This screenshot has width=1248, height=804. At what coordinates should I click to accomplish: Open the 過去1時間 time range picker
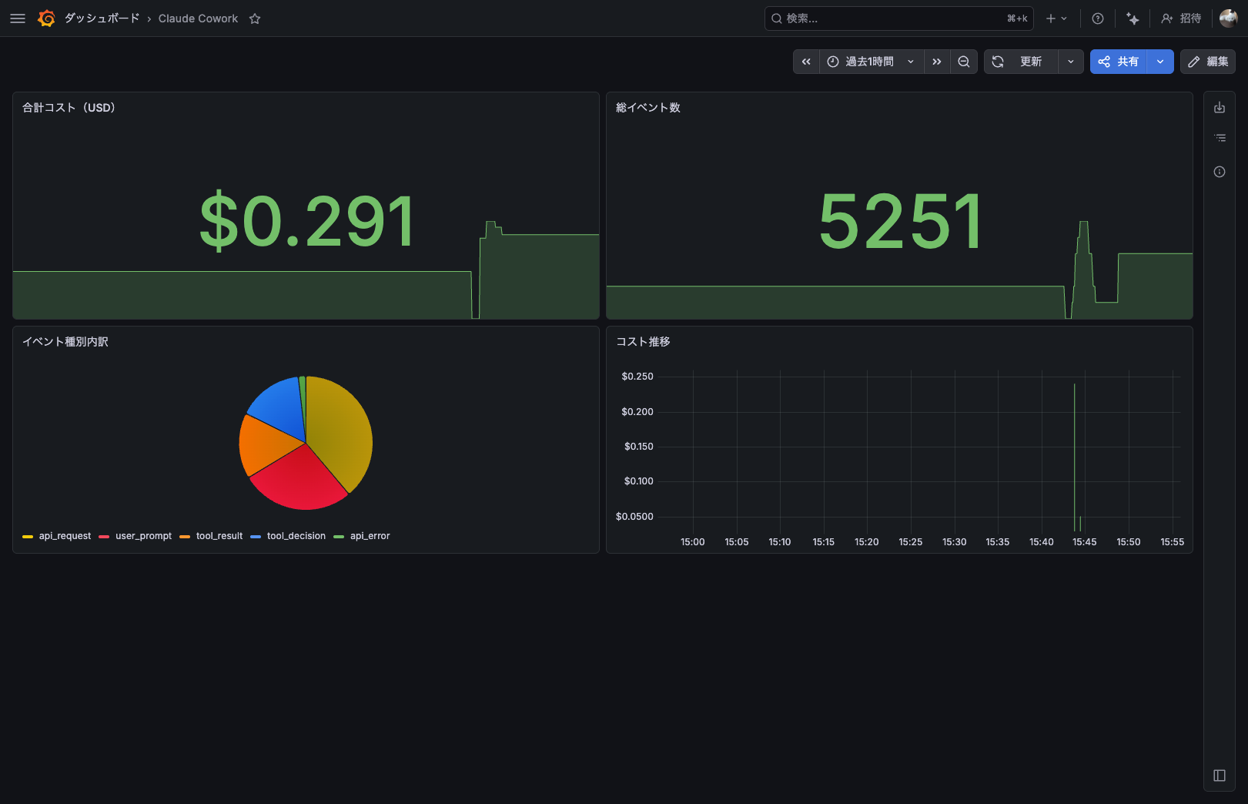(x=870, y=62)
